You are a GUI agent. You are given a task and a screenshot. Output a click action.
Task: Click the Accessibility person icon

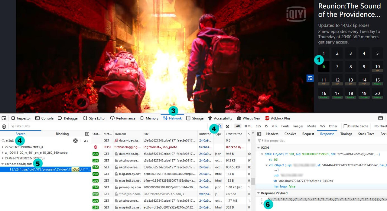(x=210, y=118)
